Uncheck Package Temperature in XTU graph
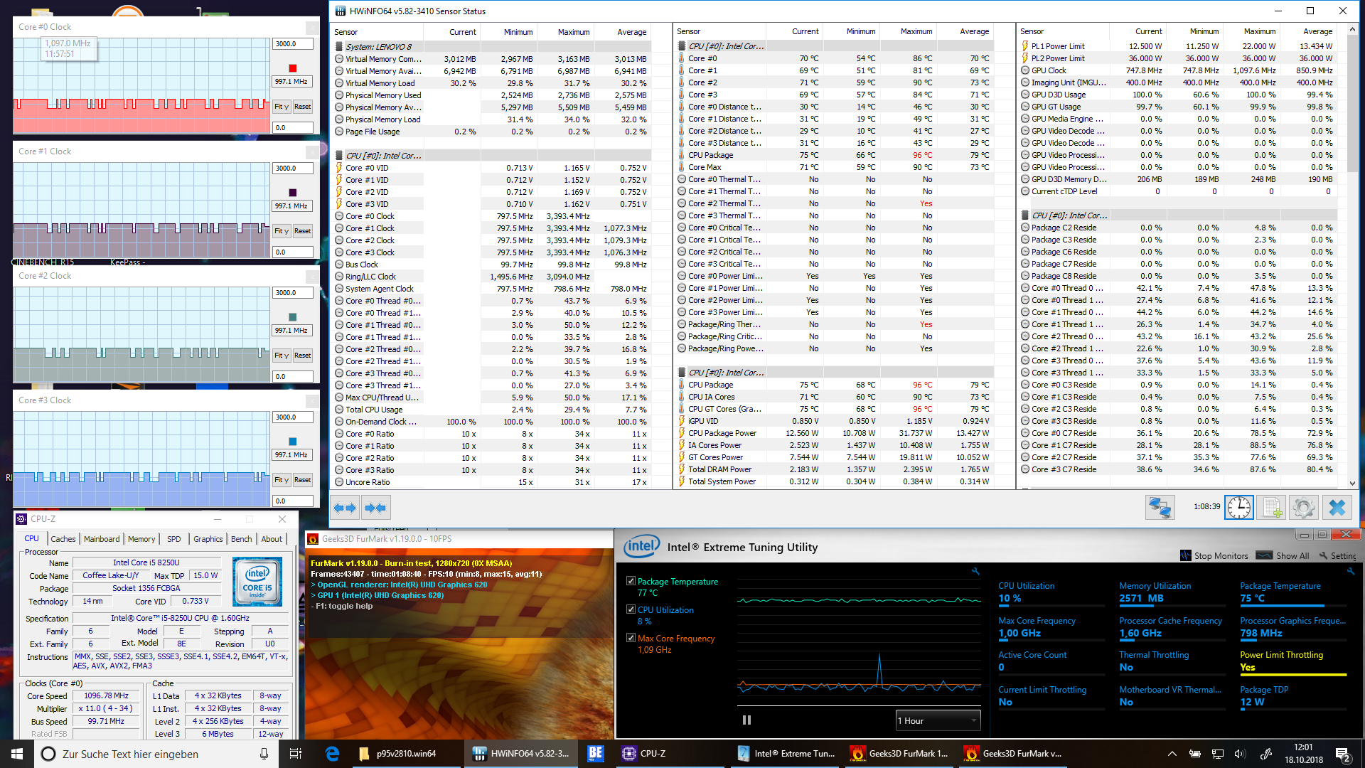 [631, 581]
